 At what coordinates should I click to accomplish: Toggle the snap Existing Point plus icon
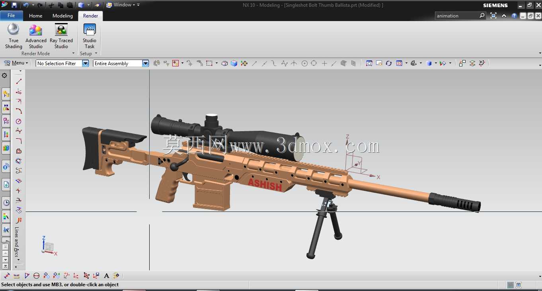[324, 63]
